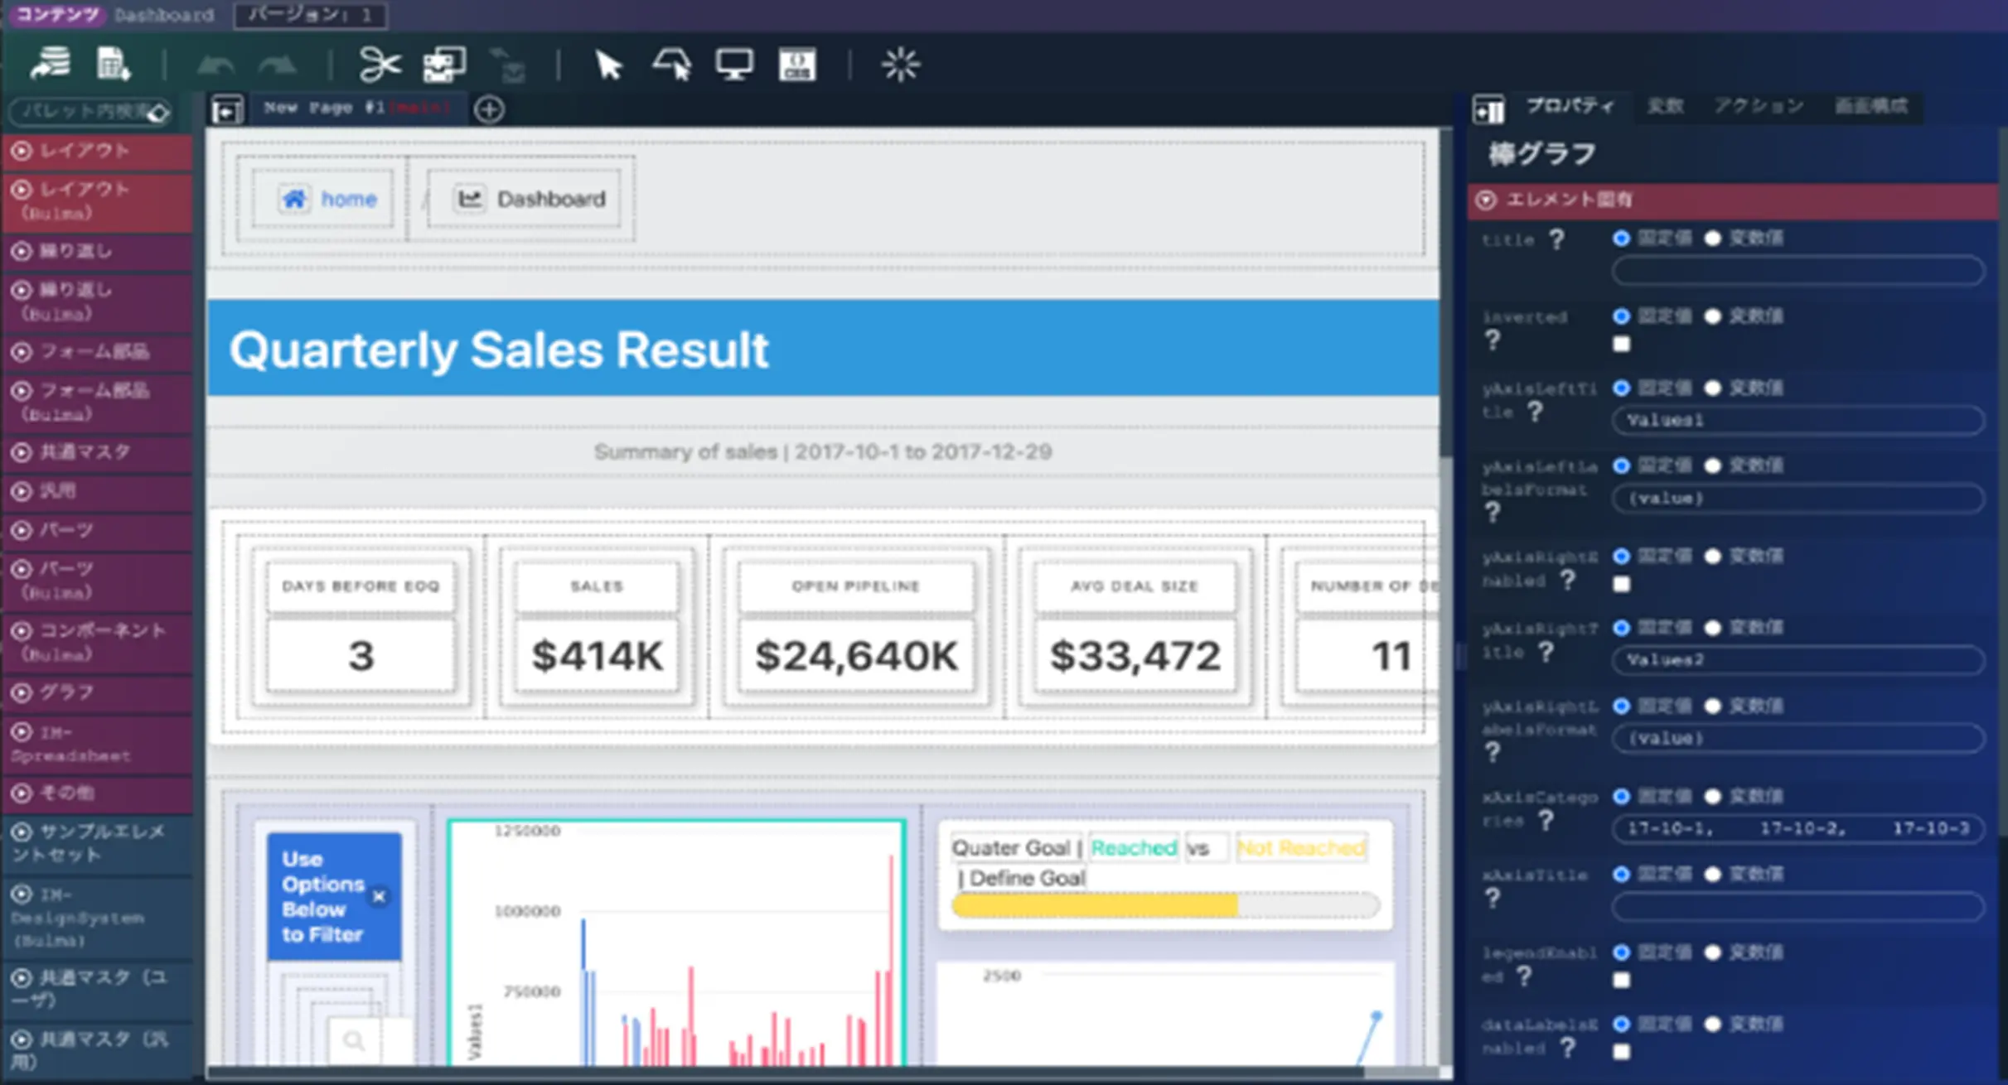This screenshot has width=2008, height=1085.
Task: Click the redo arrow icon
Action: (x=278, y=65)
